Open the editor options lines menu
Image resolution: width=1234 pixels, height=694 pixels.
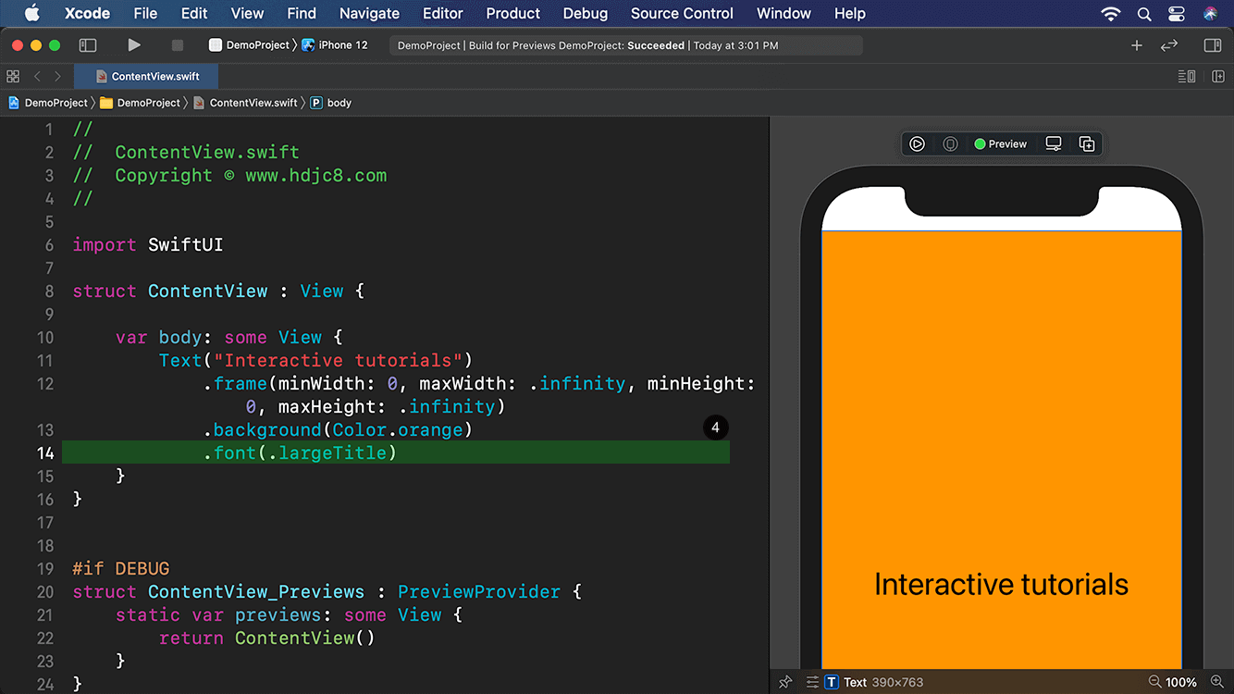click(1187, 77)
